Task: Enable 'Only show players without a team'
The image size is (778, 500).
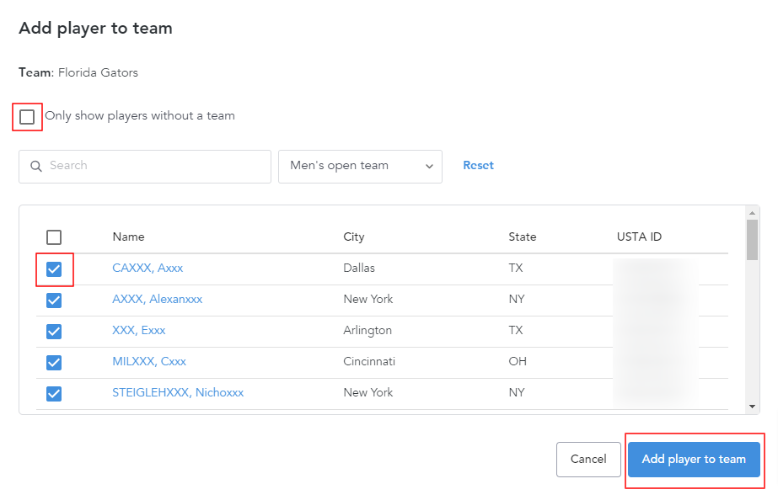Action: [x=26, y=115]
